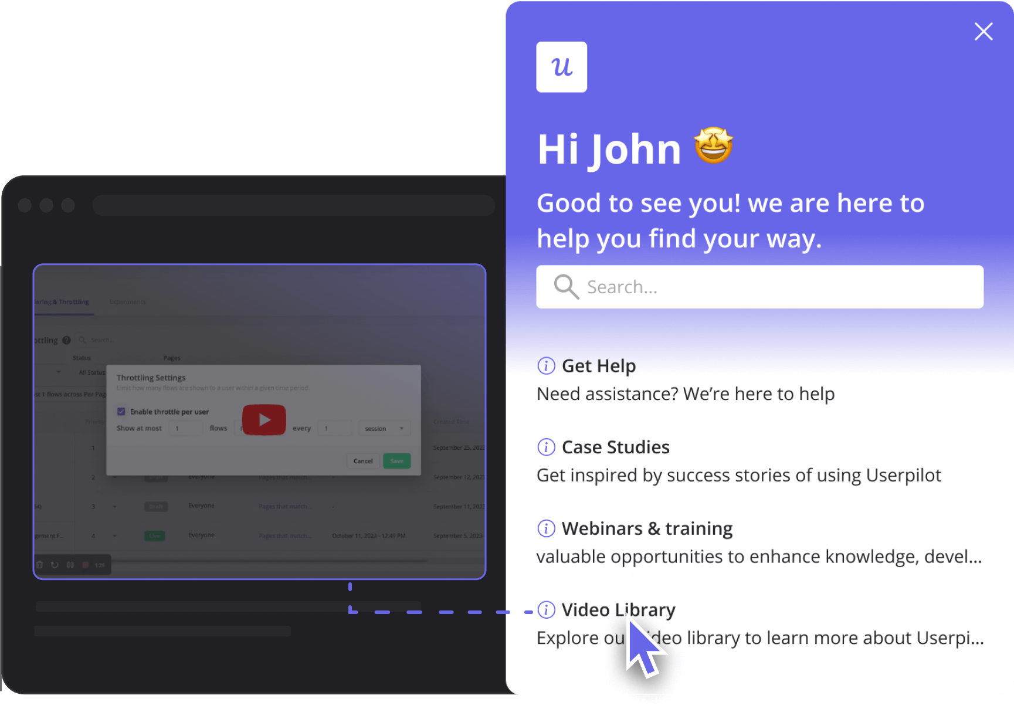Image resolution: width=1014 pixels, height=709 pixels.
Task: Click the restart icon in the recording bar
Action: (x=55, y=565)
